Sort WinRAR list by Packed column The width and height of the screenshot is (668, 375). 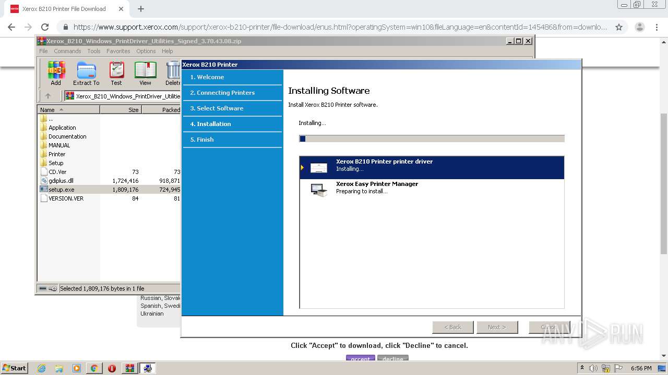click(161, 109)
